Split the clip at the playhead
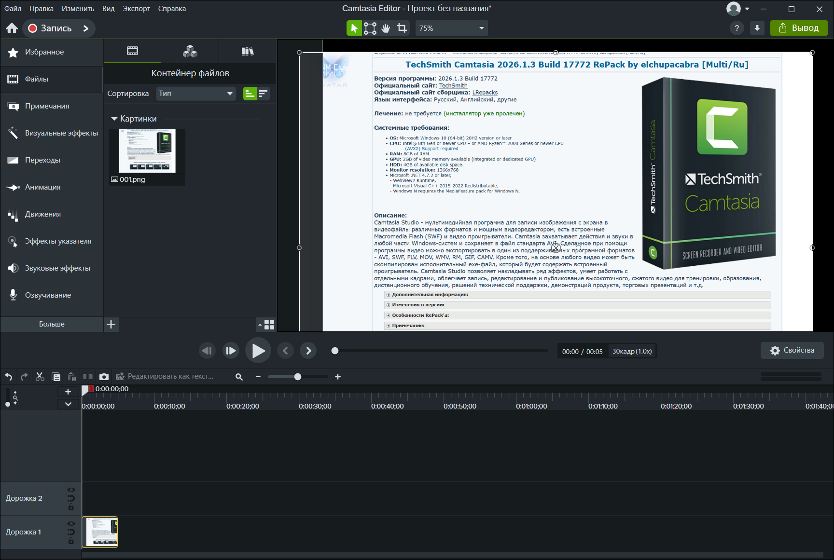This screenshot has height=560, width=834. click(88, 377)
